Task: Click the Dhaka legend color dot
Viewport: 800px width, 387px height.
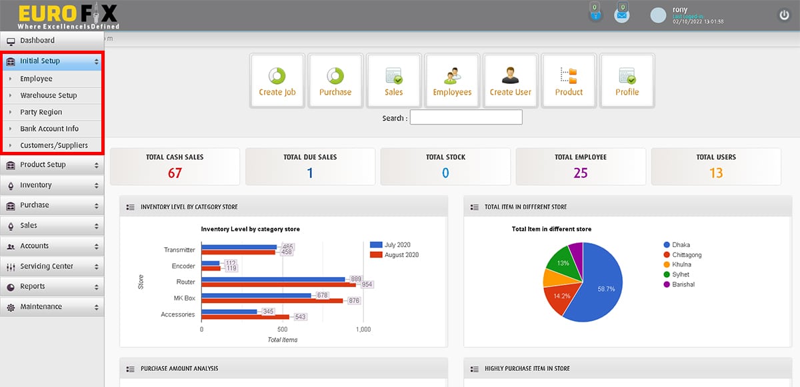Action: pos(667,245)
